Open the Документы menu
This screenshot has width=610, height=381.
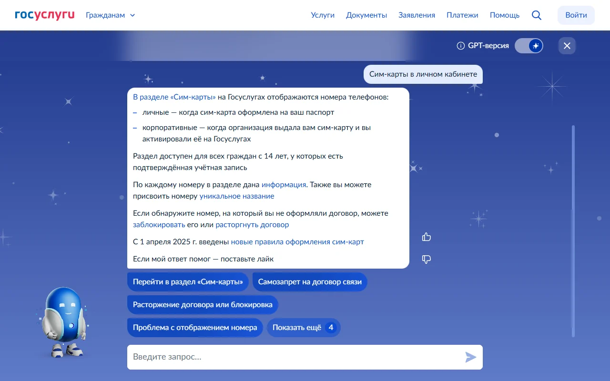click(x=366, y=15)
